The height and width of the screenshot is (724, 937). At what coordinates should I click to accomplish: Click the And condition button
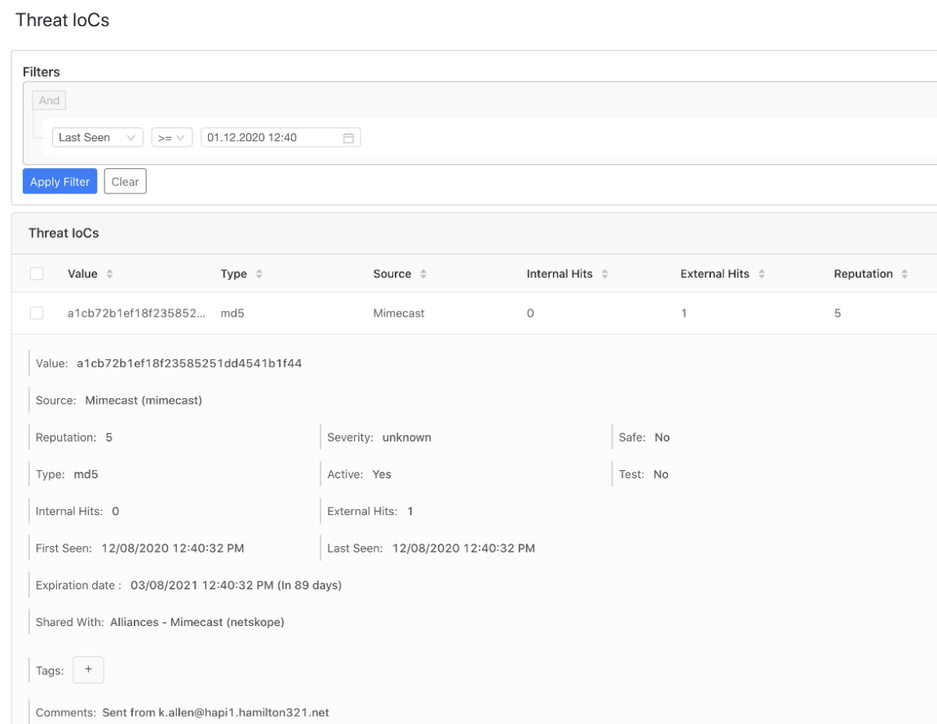[x=50, y=100]
